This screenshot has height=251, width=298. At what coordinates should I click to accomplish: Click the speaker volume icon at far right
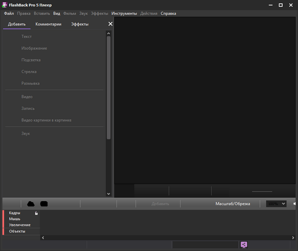coord(295,204)
